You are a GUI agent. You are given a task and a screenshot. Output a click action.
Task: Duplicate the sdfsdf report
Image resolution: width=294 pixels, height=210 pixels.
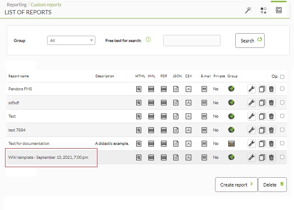click(x=262, y=103)
